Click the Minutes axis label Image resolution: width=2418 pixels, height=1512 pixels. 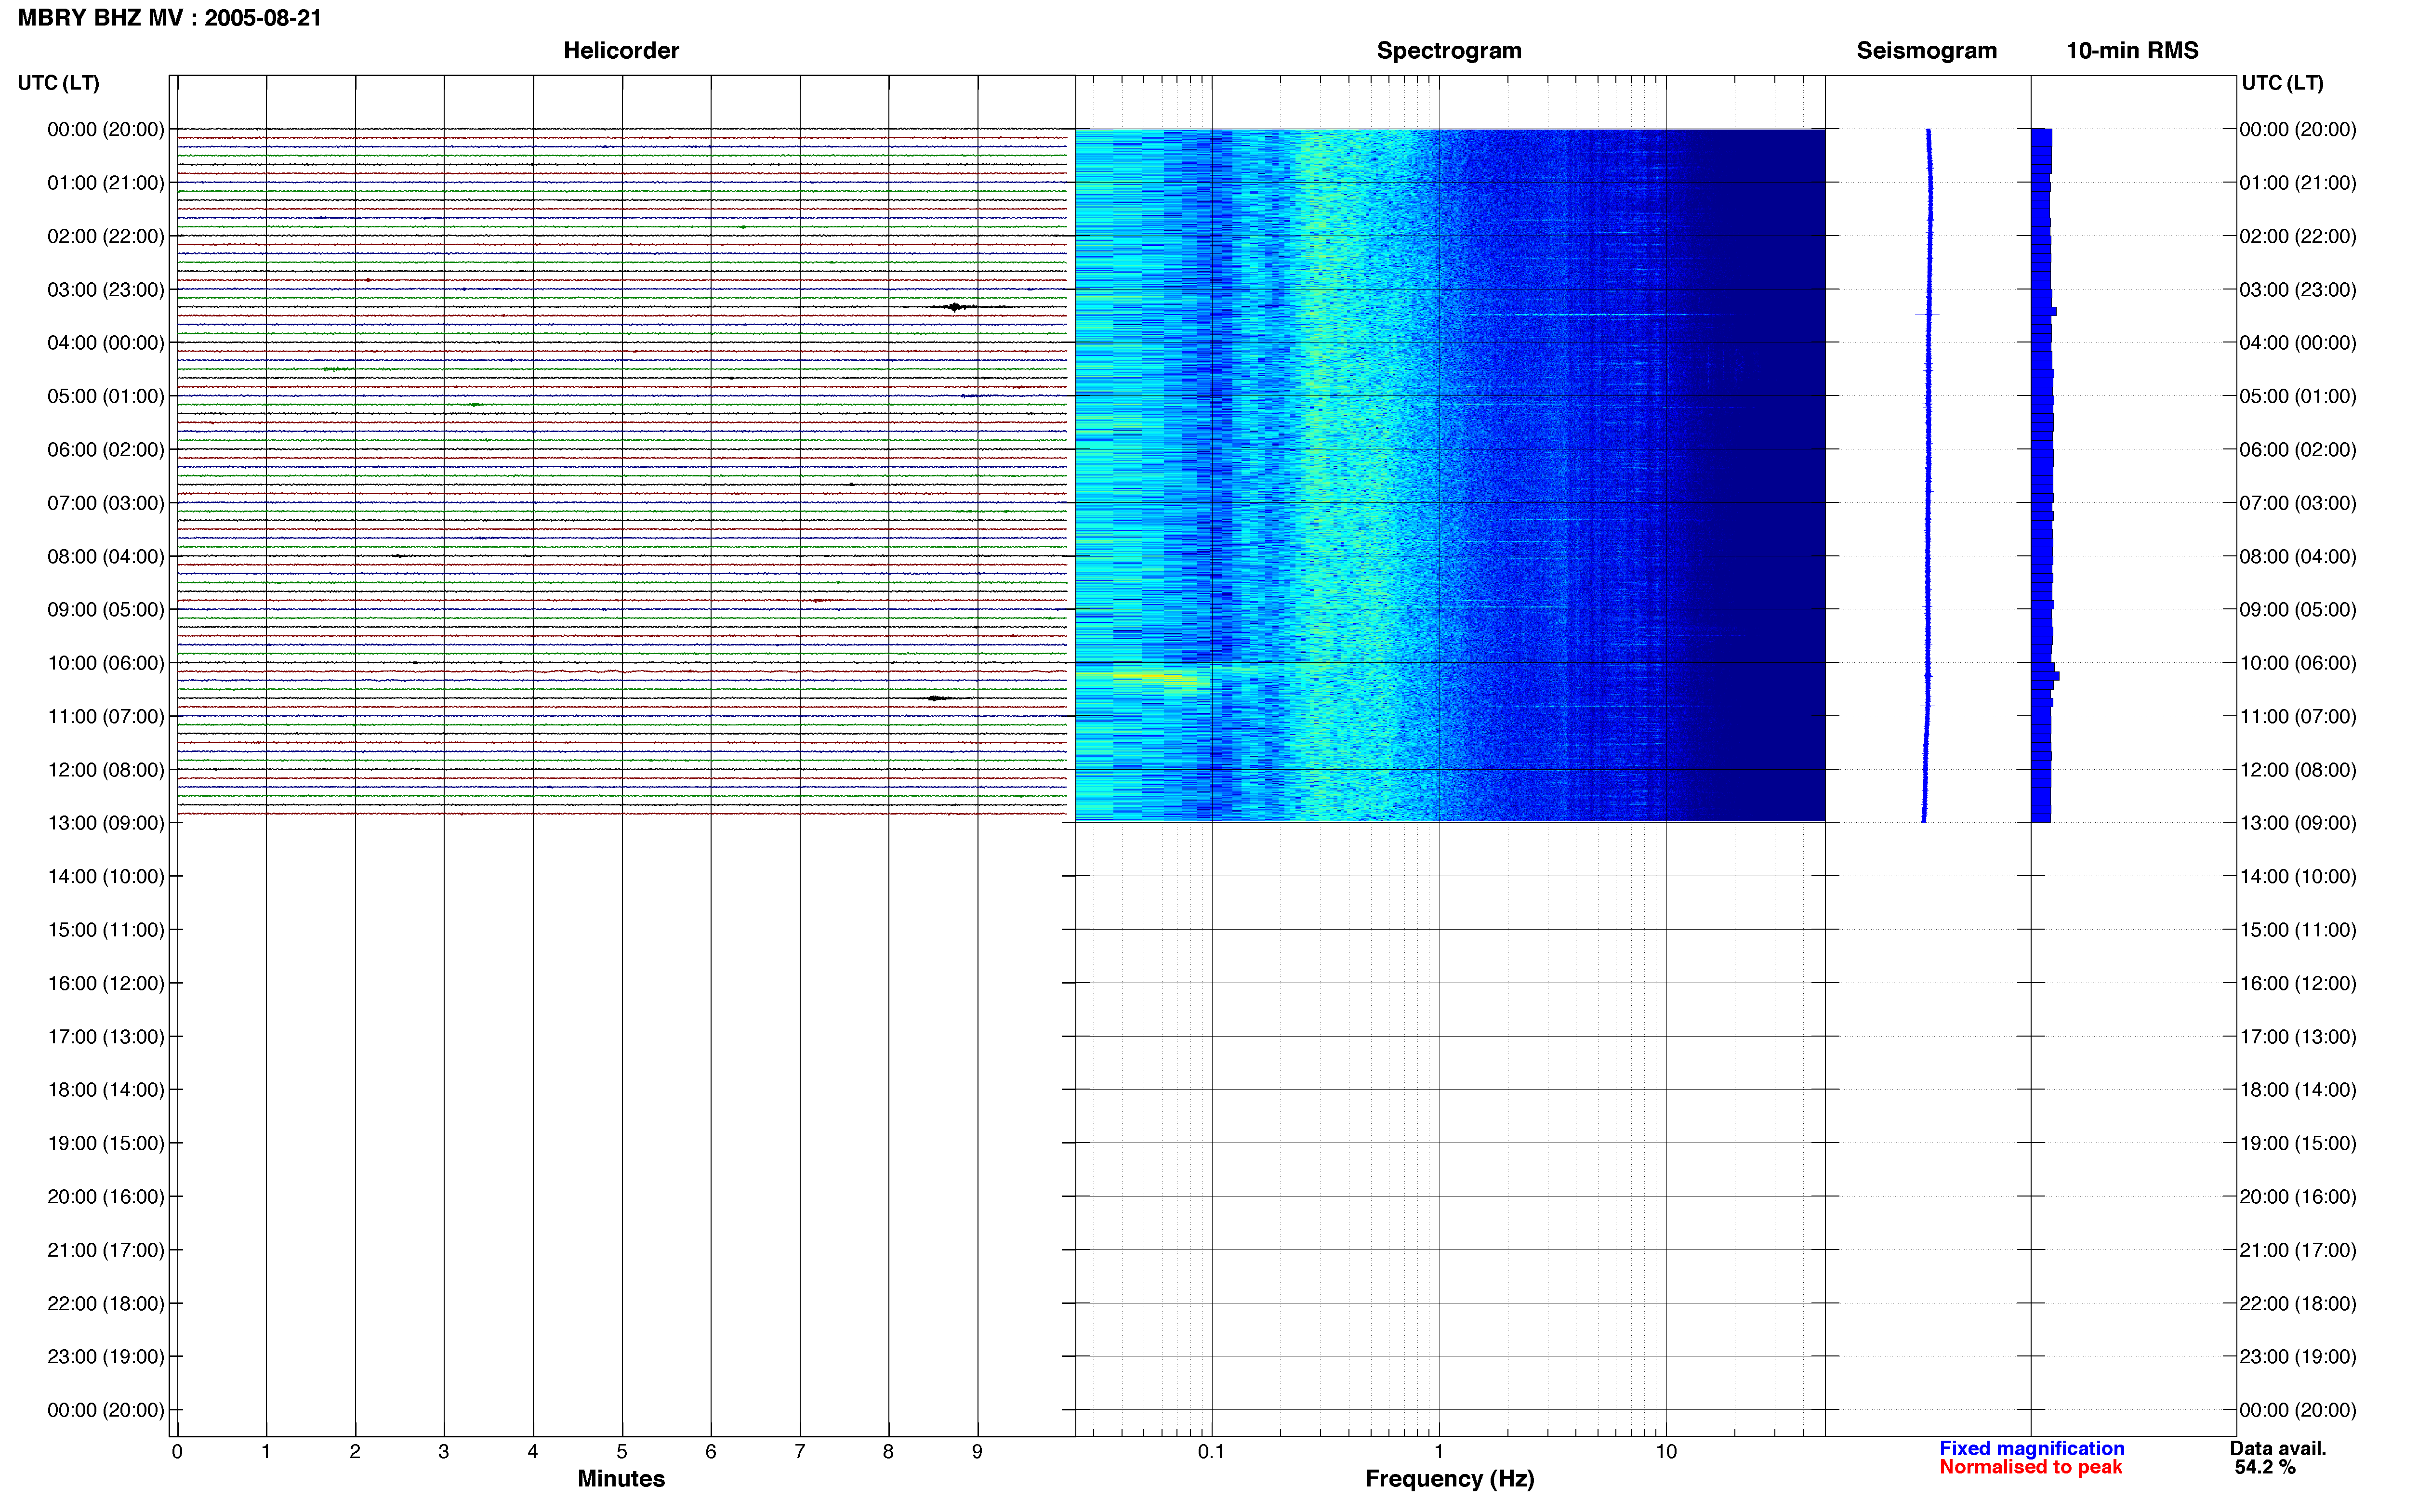(x=621, y=1479)
